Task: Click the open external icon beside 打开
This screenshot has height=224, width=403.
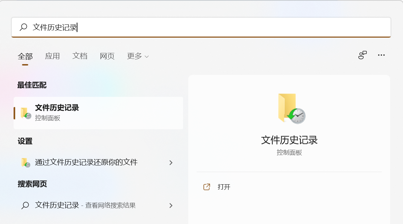Action: [207, 187]
